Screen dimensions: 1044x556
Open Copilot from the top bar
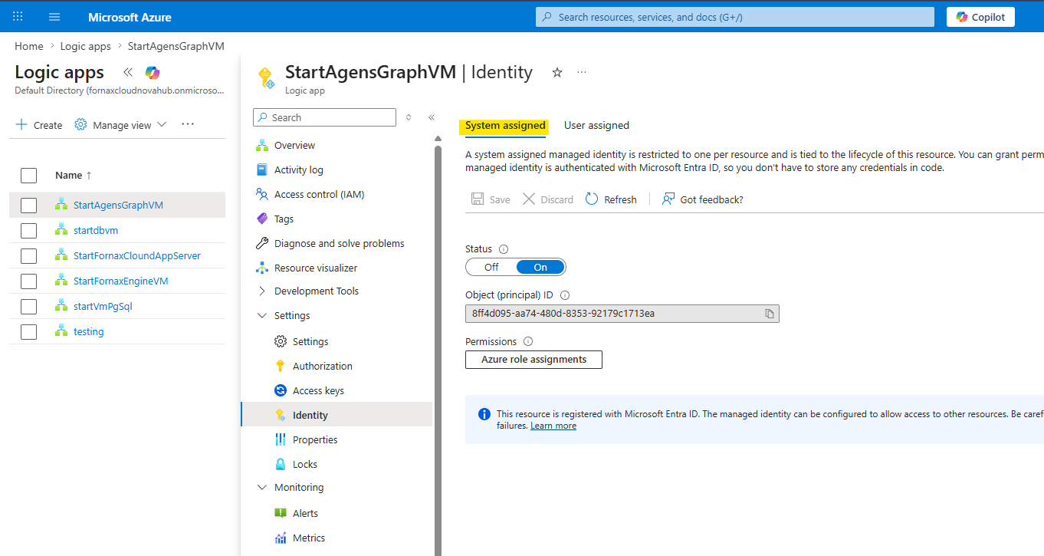tap(980, 17)
